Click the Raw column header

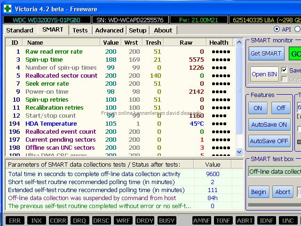tap(185, 42)
